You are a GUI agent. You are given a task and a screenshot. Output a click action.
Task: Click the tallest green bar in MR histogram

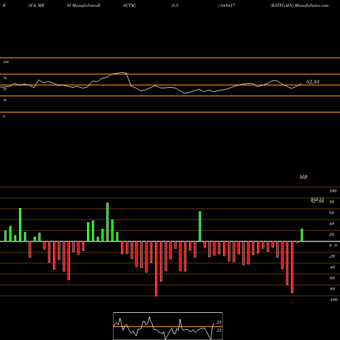coord(107,222)
